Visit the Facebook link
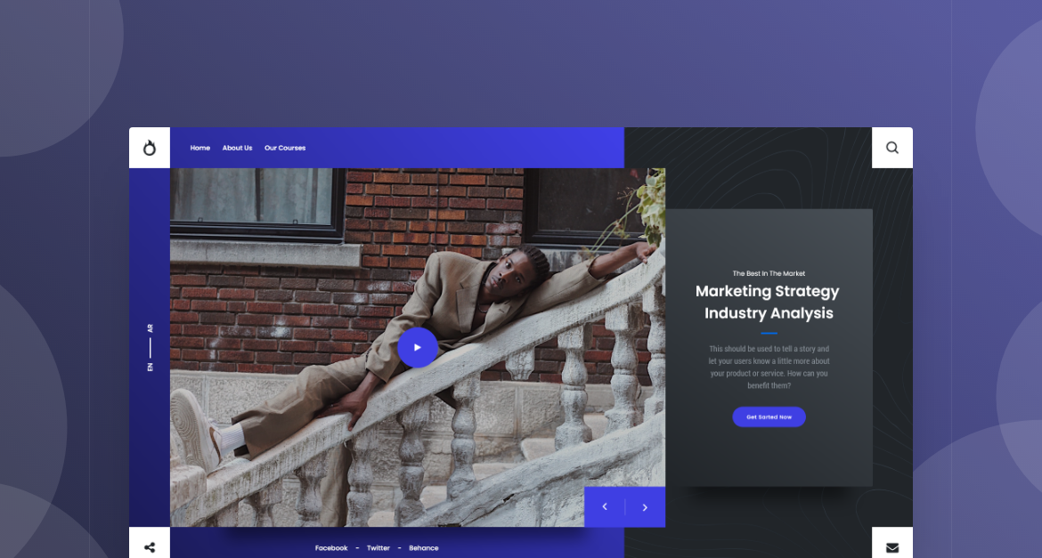This screenshot has height=558, width=1042. tap(331, 548)
